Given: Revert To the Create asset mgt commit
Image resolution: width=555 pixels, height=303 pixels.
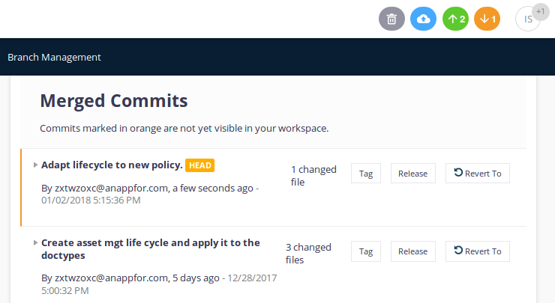Looking at the screenshot, I should click(x=478, y=251).
